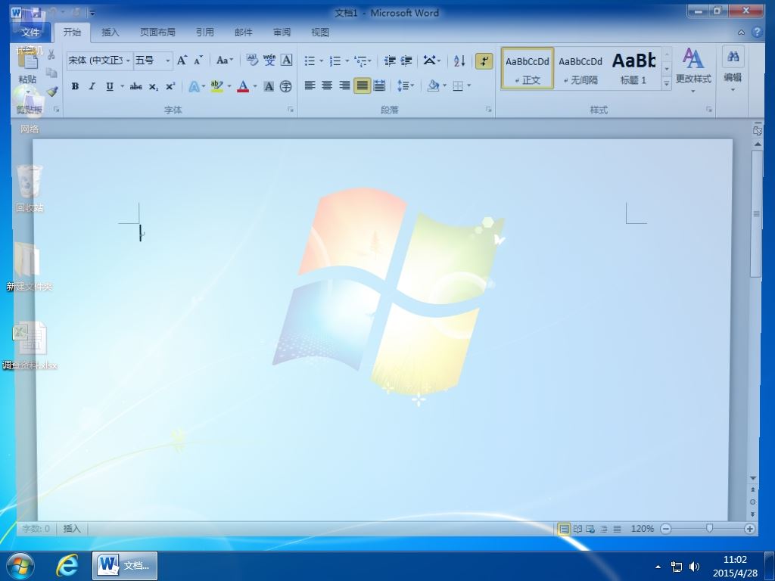Image resolution: width=775 pixels, height=581 pixels.
Task: Minimize the ribbon with the caret icon
Action: (742, 33)
